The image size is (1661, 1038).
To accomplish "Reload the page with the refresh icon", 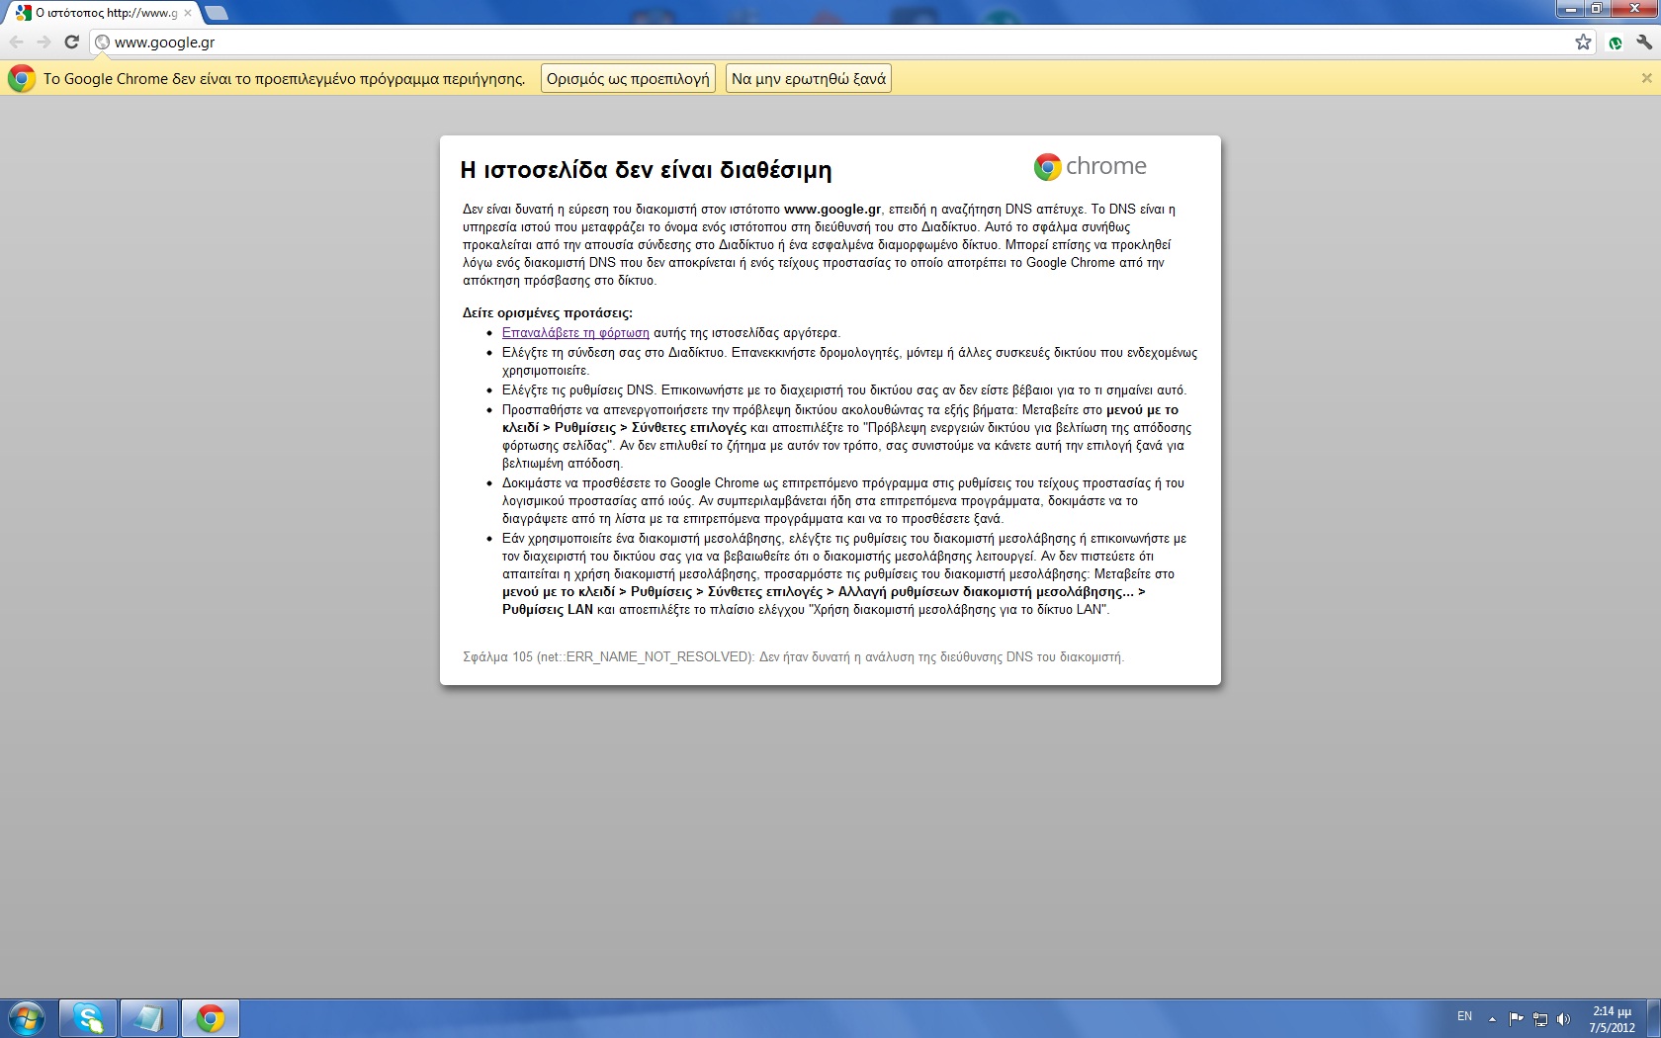I will 71,42.
